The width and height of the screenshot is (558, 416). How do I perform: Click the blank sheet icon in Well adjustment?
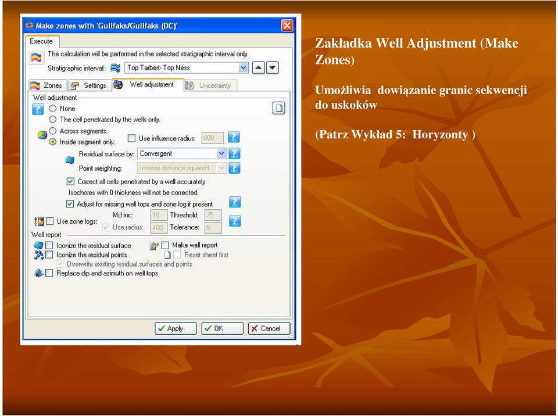coord(278,108)
